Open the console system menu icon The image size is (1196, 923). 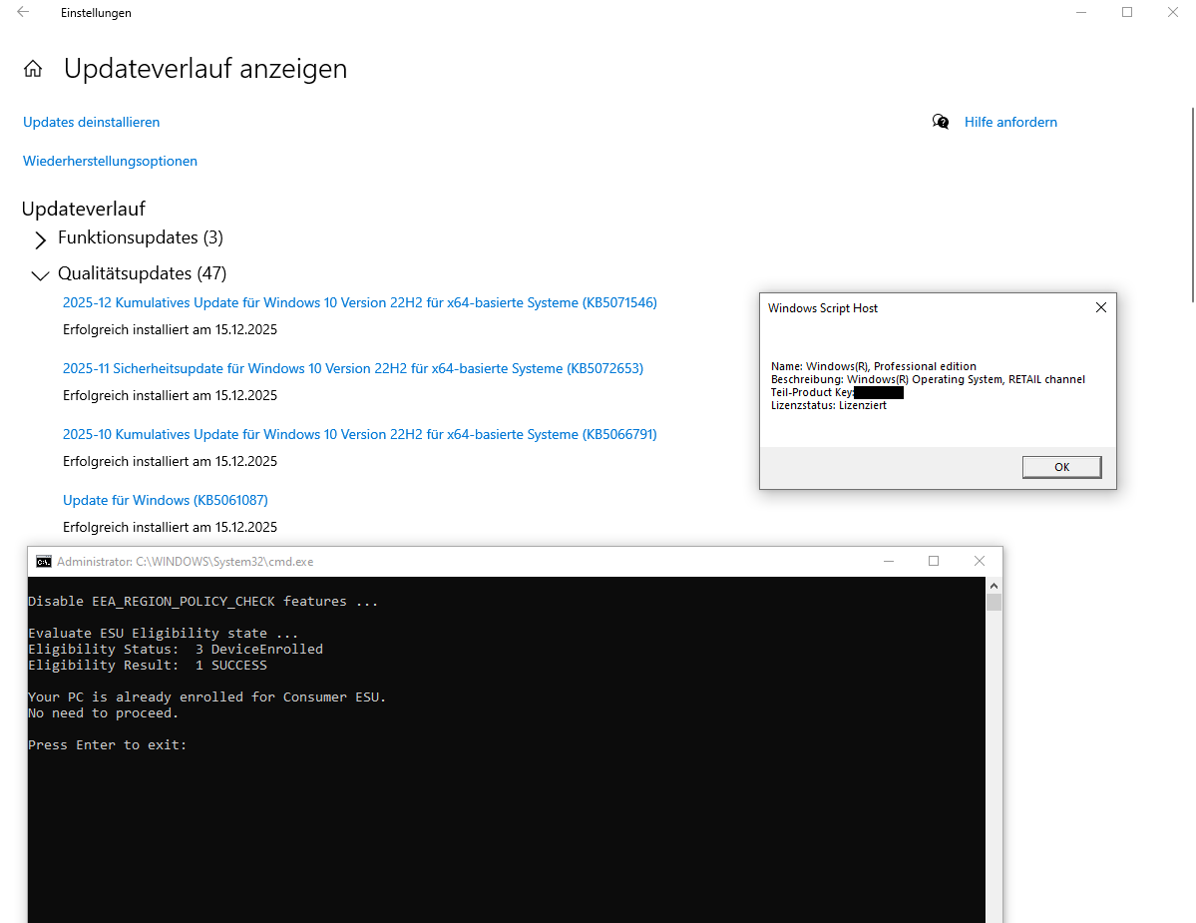point(43,561)
